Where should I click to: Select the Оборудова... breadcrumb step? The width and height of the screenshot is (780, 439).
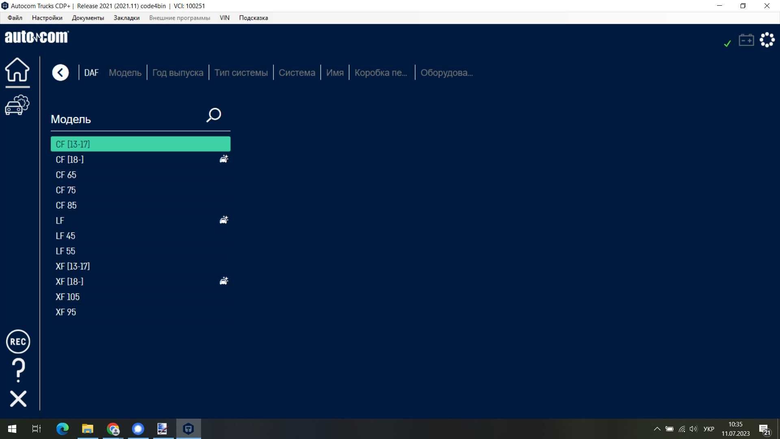(x=447, y=73)
